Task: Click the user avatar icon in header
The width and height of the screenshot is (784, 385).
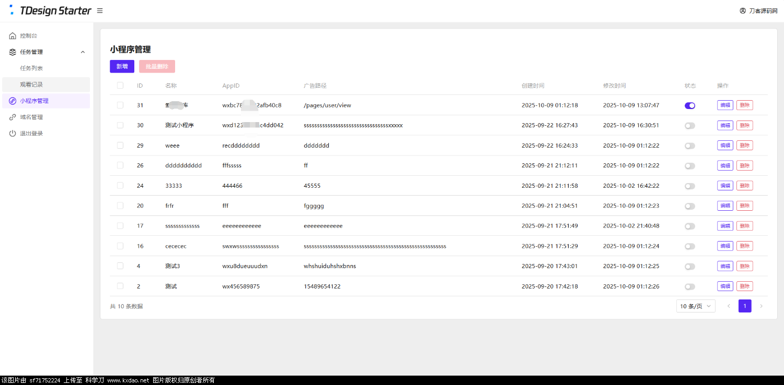Action: (x=743, y=10)
